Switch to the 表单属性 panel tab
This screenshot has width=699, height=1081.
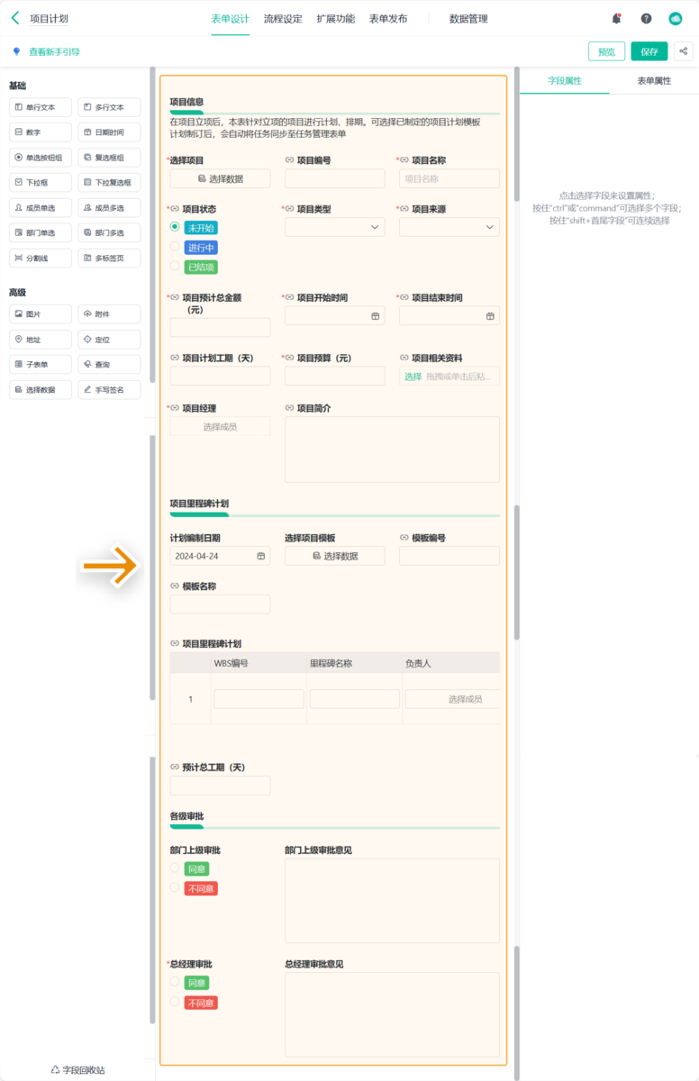click(x=654, y=80)
